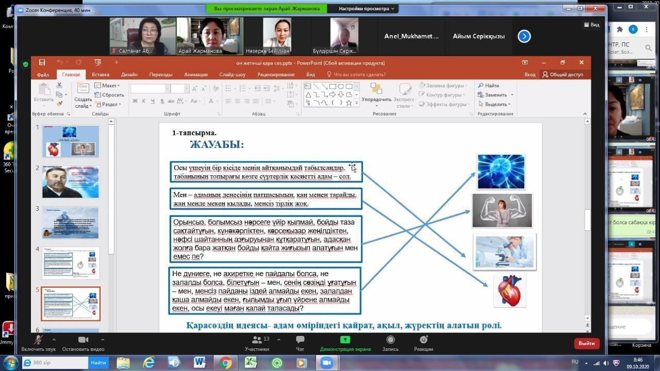Click the Найти find command
This screenshot has height=371, width=660.
pos(488,86)
